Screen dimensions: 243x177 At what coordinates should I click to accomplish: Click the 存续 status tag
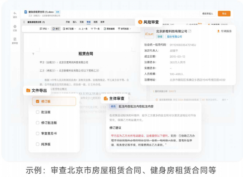[x=160, y=37]
